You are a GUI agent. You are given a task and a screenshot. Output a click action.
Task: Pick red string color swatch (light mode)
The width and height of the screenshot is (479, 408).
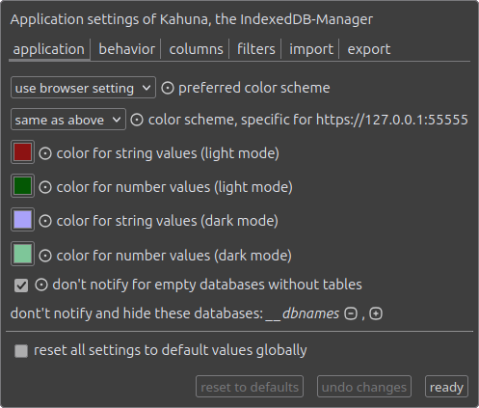coord(22,152)
